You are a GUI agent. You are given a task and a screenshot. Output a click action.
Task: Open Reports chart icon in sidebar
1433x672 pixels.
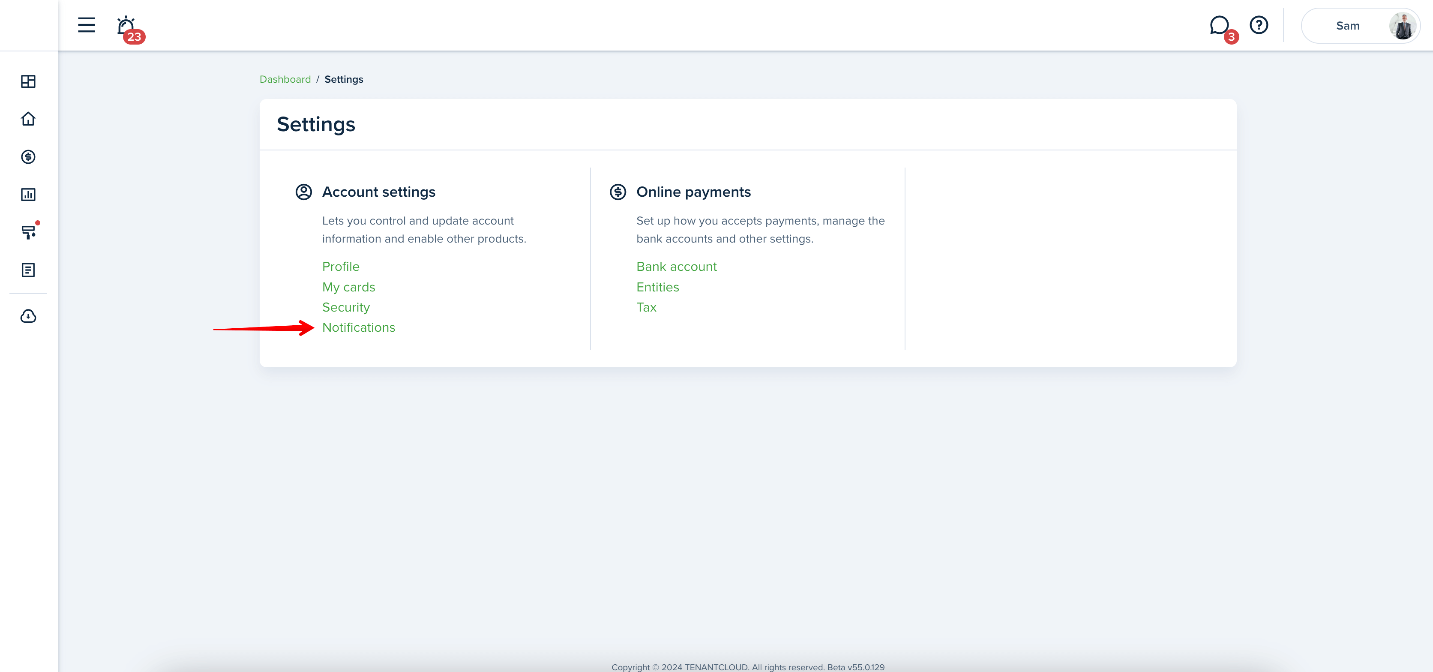28,195
